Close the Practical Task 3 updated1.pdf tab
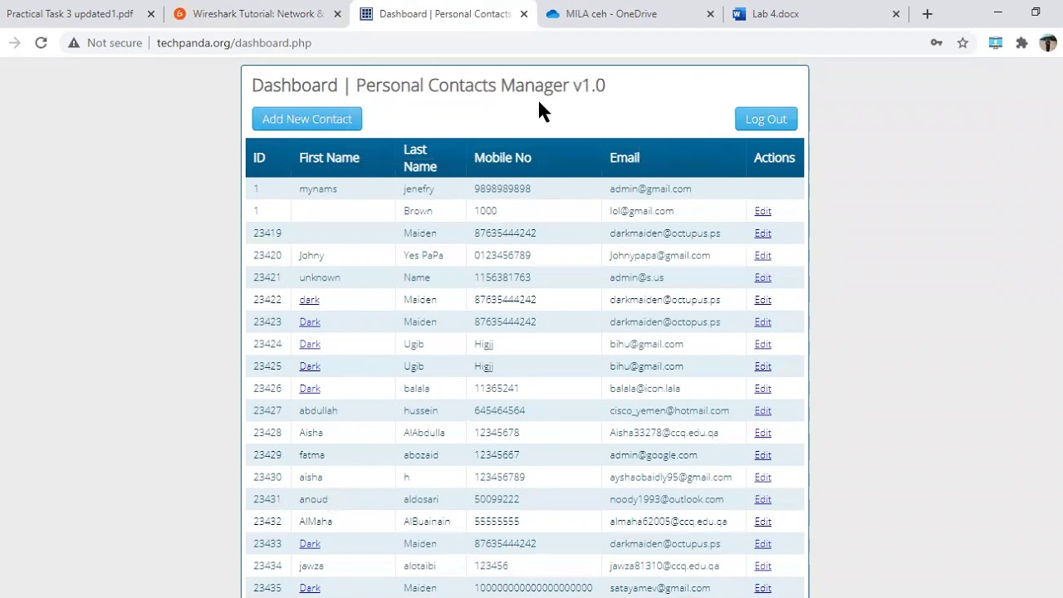 pyautogui.click(x=151, y=14)
